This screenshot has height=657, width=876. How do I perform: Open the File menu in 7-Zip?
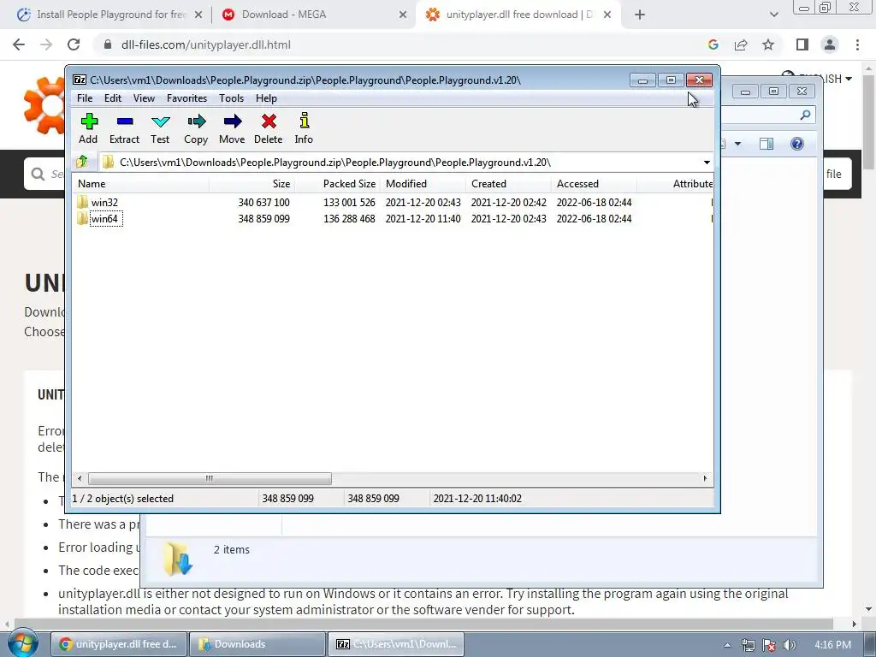pos(85,98)
